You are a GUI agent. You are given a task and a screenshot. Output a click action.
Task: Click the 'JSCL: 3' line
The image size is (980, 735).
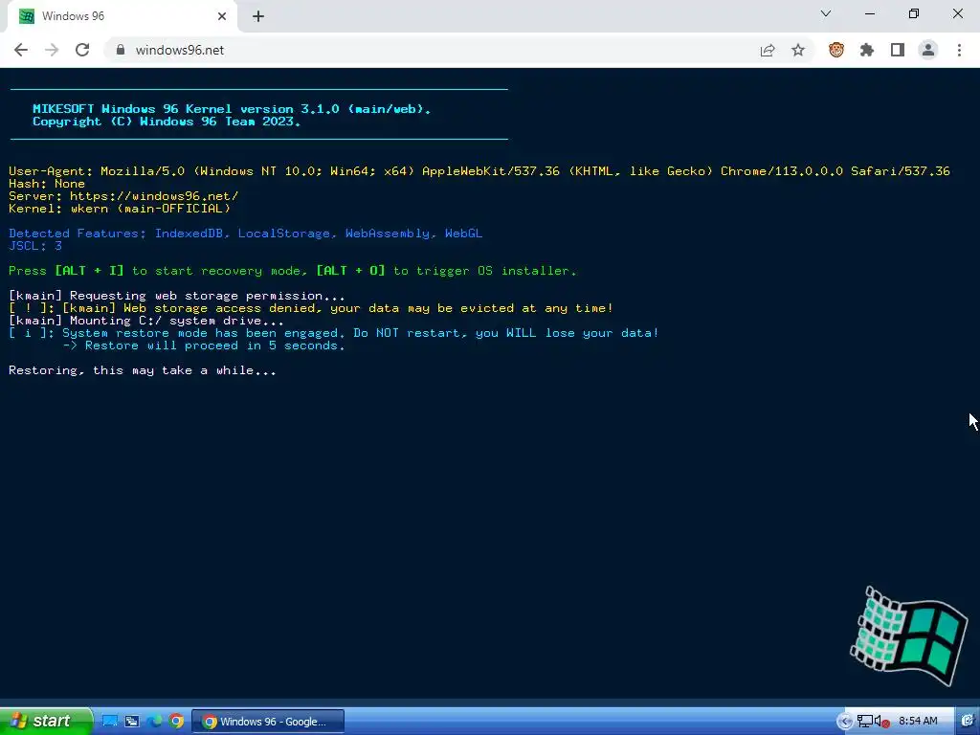click(x=35, y=246)
